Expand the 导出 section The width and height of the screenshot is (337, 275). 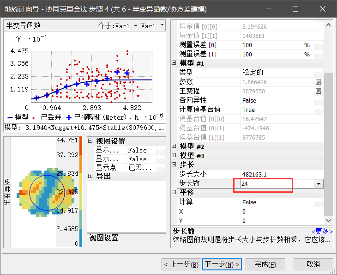(90, 176)
